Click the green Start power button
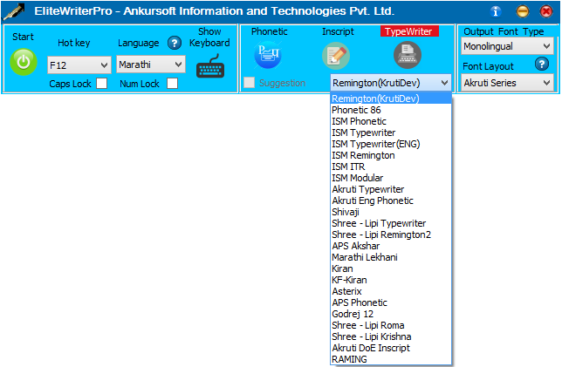The height and width of the screenshot is (367, 562). pyautogui.click(x=24, y=62)
